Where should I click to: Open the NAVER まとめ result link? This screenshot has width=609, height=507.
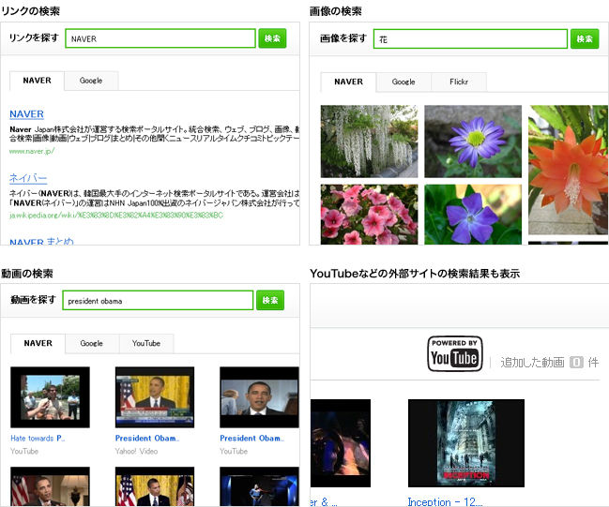(41, 241)
